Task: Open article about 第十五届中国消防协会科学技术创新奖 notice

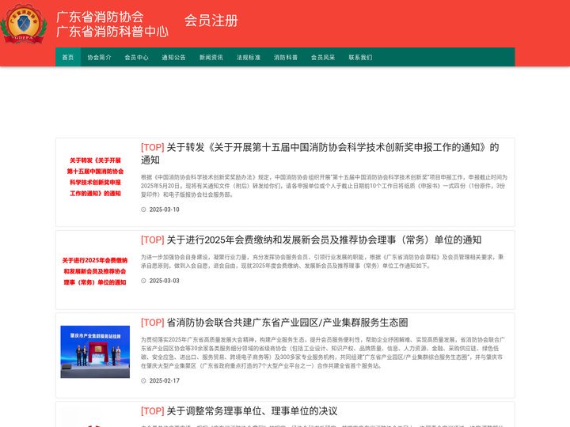Action: pyautogui.click(x=320, y=153)
